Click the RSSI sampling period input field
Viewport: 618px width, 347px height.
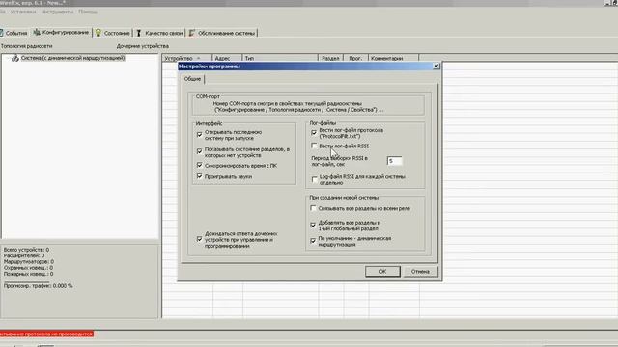point(395,161)
